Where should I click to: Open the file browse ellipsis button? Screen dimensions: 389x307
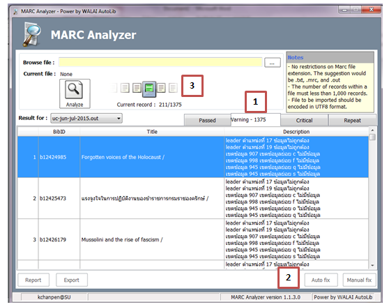273,63
